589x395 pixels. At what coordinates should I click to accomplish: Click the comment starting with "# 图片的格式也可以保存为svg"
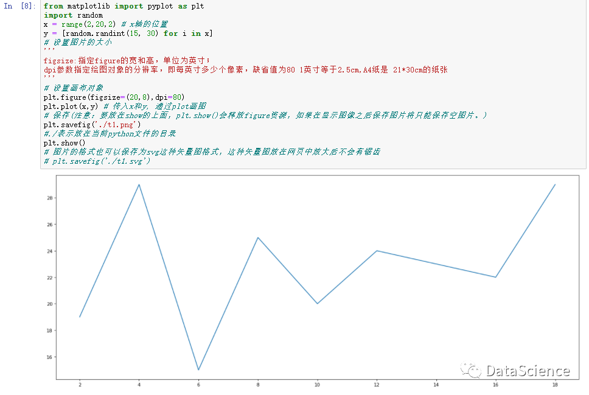tap(212, 152)
